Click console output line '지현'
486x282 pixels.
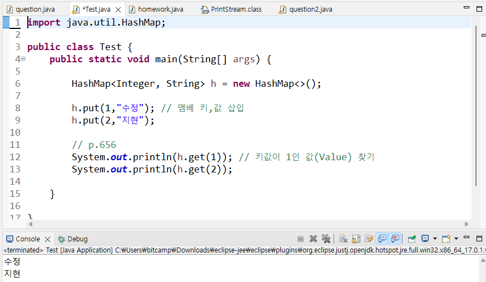pyautogui.click(x=12, y=274)
